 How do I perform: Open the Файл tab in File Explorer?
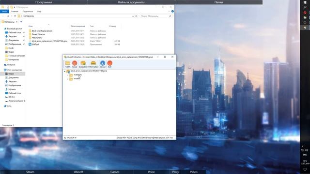tap(4, 12)
